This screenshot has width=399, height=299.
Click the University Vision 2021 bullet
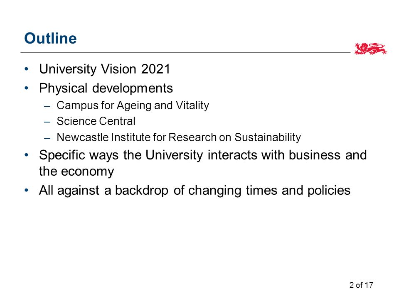click(105, 69)
